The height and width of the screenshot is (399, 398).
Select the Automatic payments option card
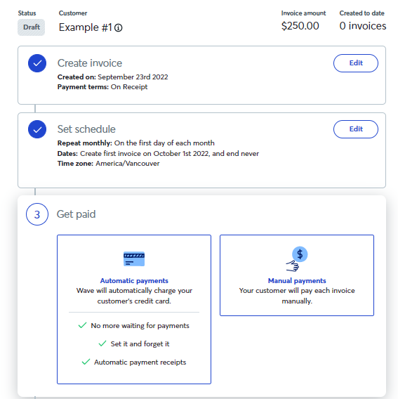coord(134,309)
